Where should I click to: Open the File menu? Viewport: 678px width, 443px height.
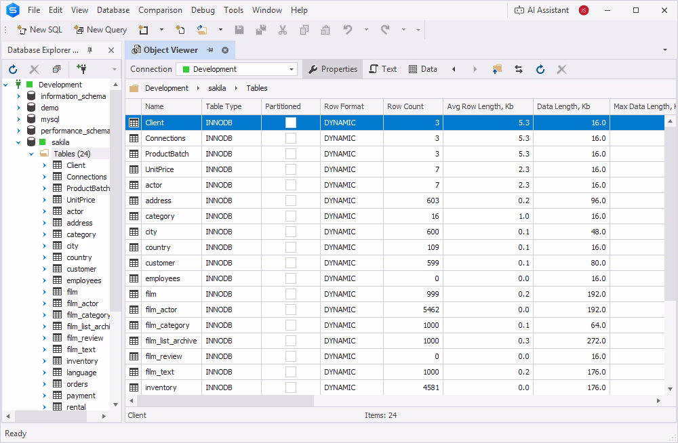click(x=34, y=10)
